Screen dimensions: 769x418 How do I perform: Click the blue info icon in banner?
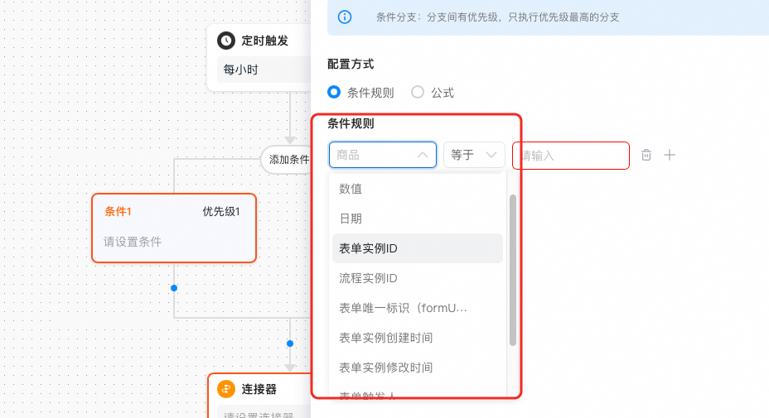coord(344,17)
